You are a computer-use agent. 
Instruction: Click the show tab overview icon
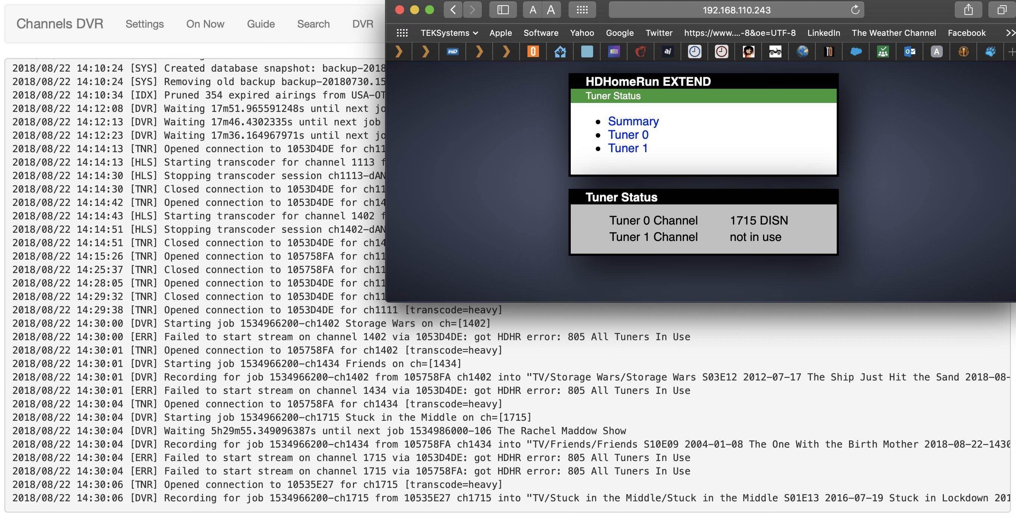pos(1002,10)
